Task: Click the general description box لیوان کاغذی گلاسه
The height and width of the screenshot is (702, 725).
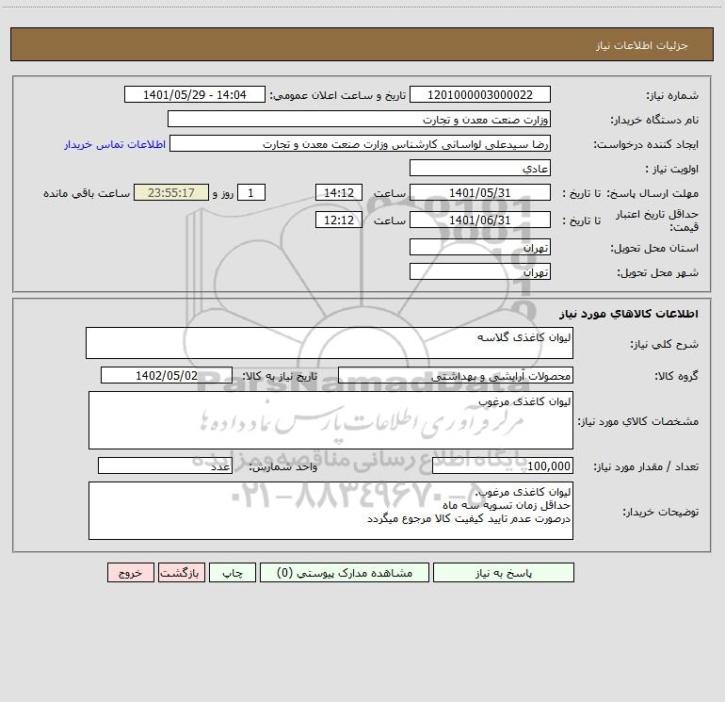Action: pos(330,343)
